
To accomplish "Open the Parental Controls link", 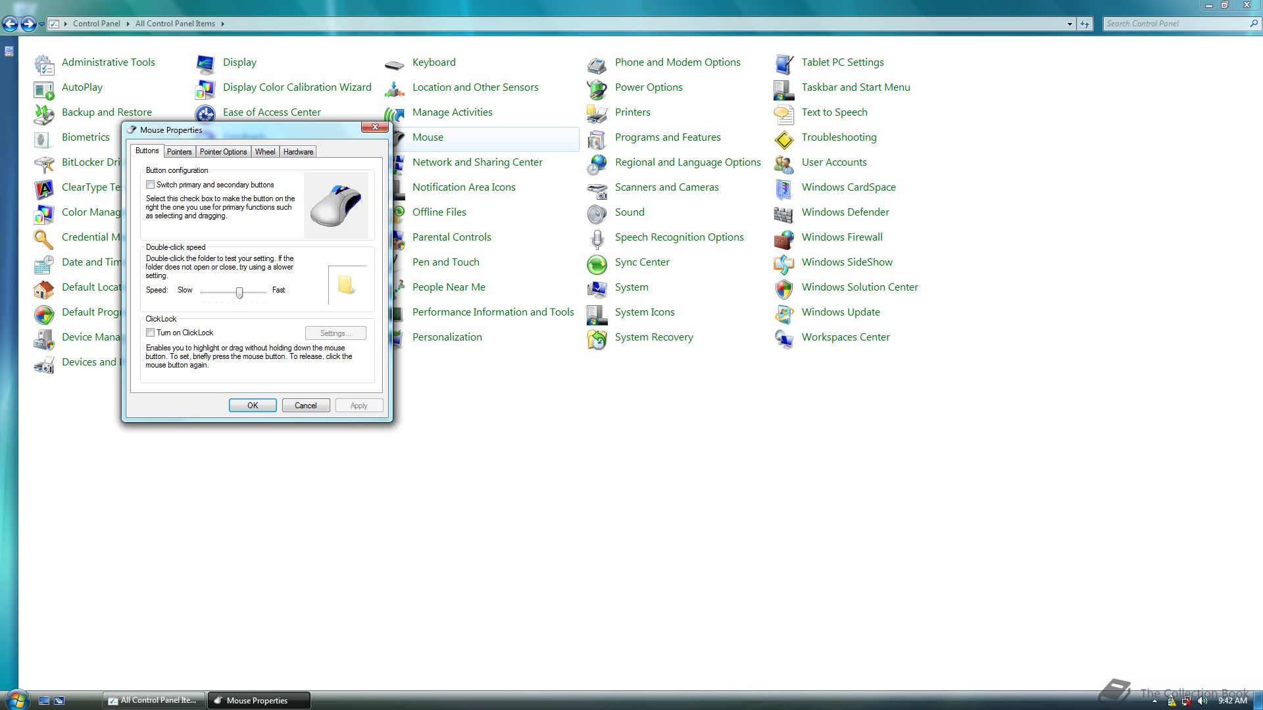I will pos(451,237).
